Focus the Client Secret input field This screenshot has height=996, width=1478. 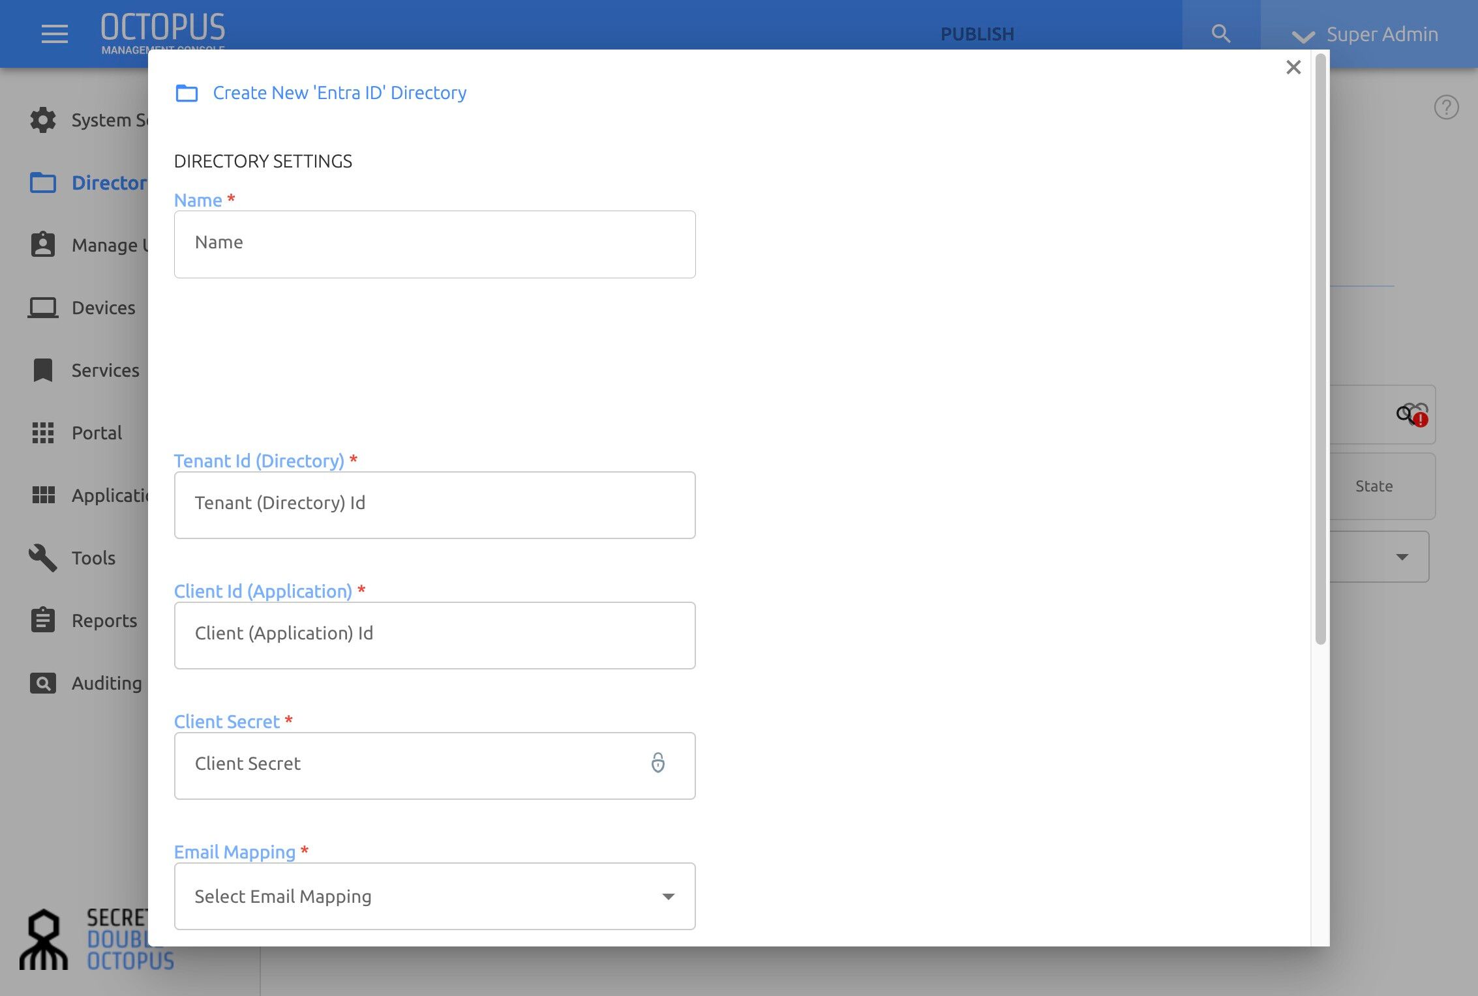[x=434, y=766]
